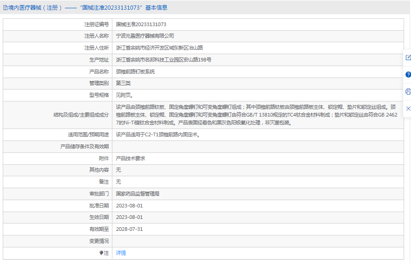Click production address ending in 安山路198号
The height and width of the screenshot is (263, 411).
[x=164, y=60]
